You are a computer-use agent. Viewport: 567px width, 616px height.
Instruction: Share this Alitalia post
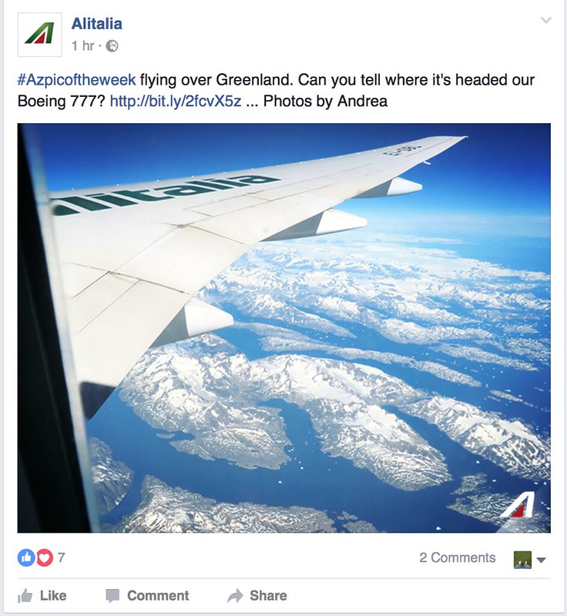coord(257,595)
